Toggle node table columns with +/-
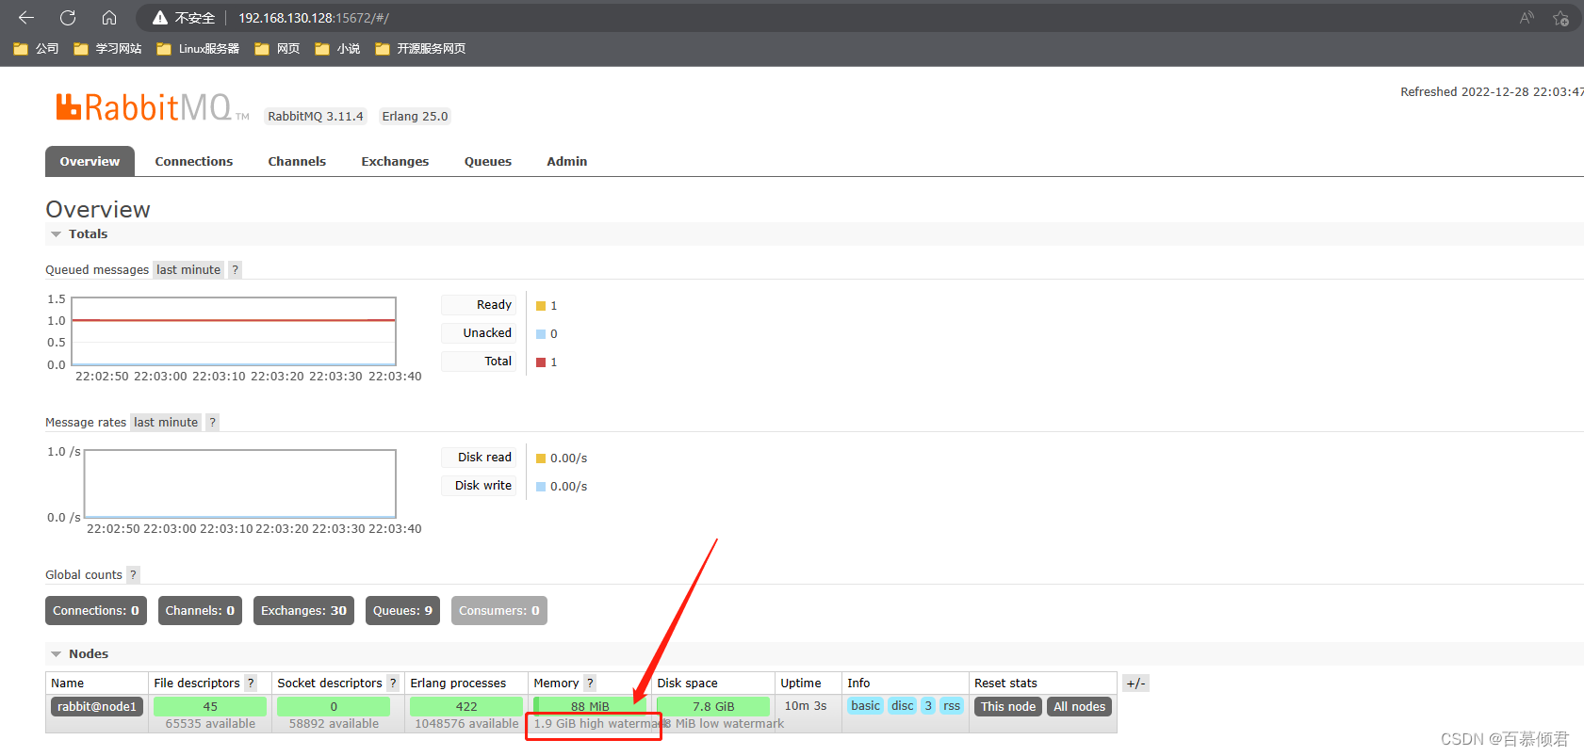This screenshot has width=1584, height=756. [1135, 684]
